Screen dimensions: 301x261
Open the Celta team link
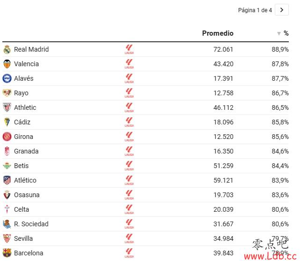[22, 209]
